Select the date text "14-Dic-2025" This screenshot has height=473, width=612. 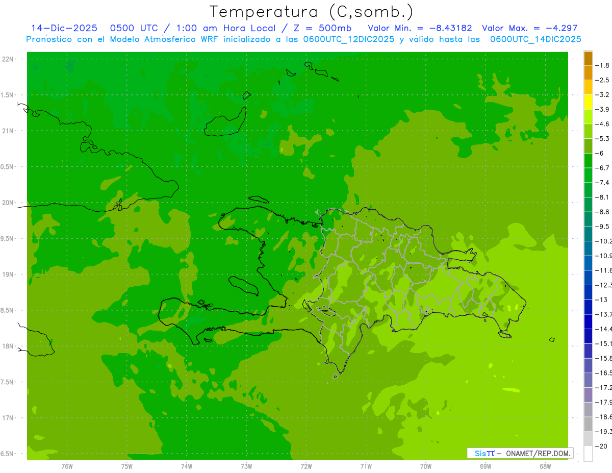[x=64, y=28]
